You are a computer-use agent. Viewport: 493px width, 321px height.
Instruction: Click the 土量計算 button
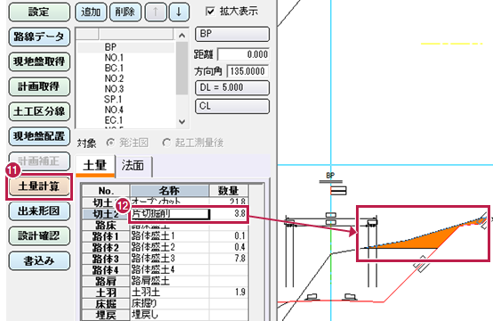38,186
